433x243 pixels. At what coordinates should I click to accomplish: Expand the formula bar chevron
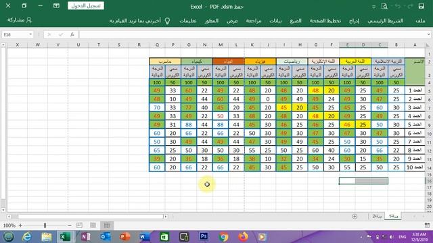tap(428, 34)
